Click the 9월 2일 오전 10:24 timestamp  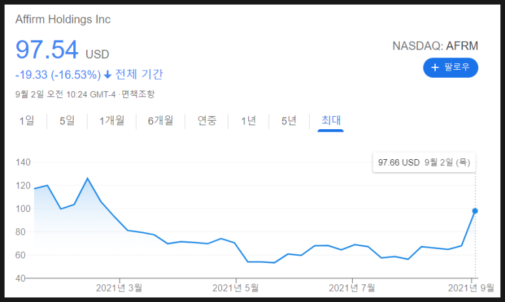point(65,94)
